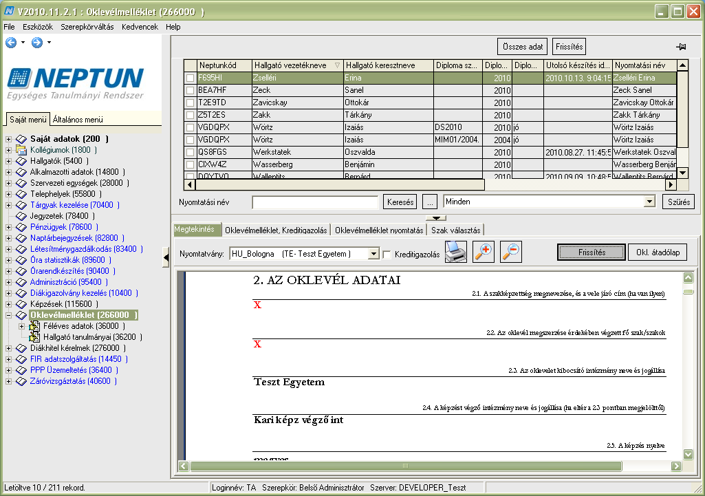Click the collapse left panel arrow
The height and width of the screenshot is (496, 705).
pos(166,258)
